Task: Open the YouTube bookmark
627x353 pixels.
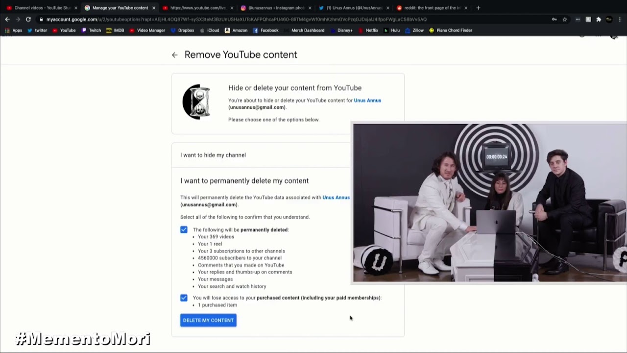Action: 64,30
